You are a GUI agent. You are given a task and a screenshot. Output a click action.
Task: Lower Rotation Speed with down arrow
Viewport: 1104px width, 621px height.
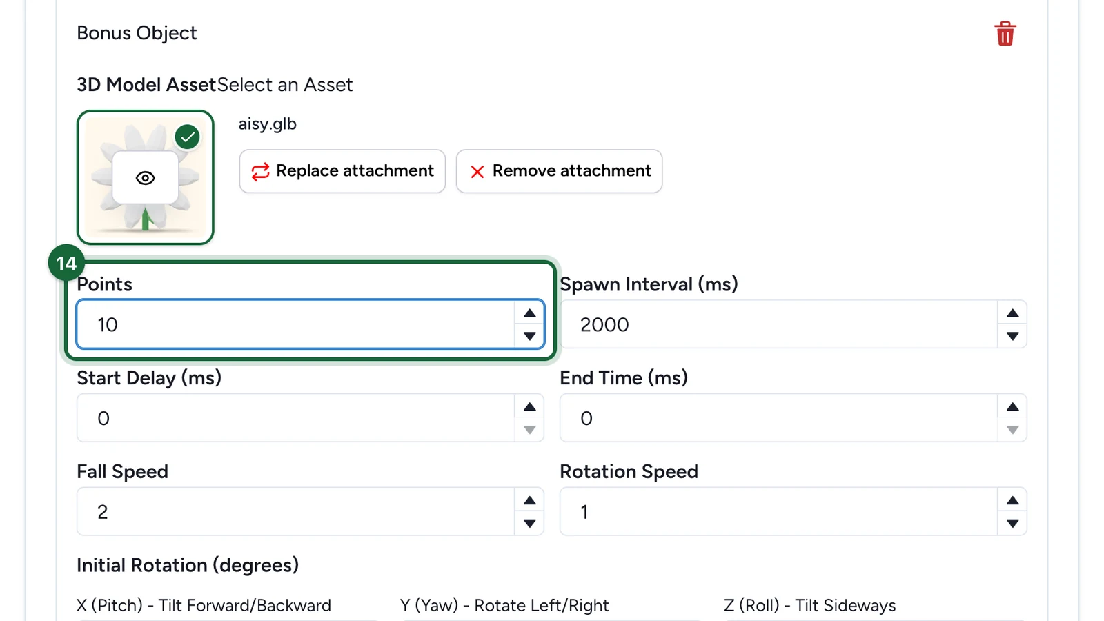[x=1012, y=523]
